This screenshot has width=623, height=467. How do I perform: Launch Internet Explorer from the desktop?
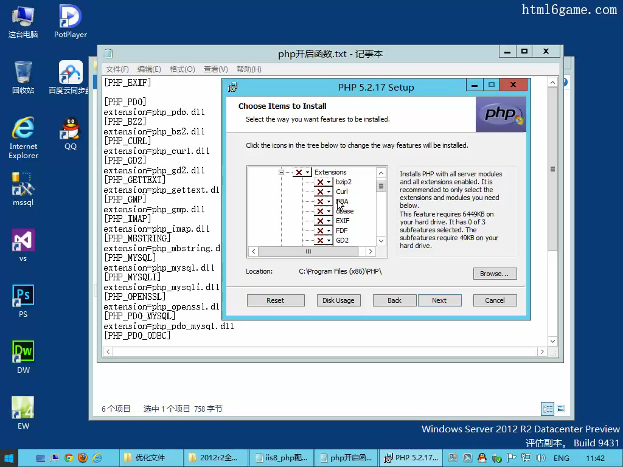pos(23,138)
